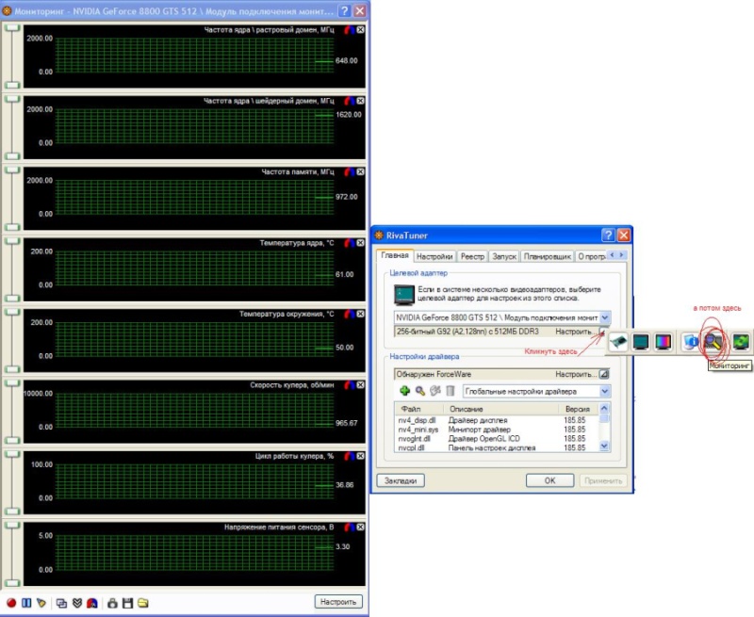The width and height of the screenshot is (754, 617).
Task: Switch to the Планировщик tab
Action: click(x=548, y=256)
